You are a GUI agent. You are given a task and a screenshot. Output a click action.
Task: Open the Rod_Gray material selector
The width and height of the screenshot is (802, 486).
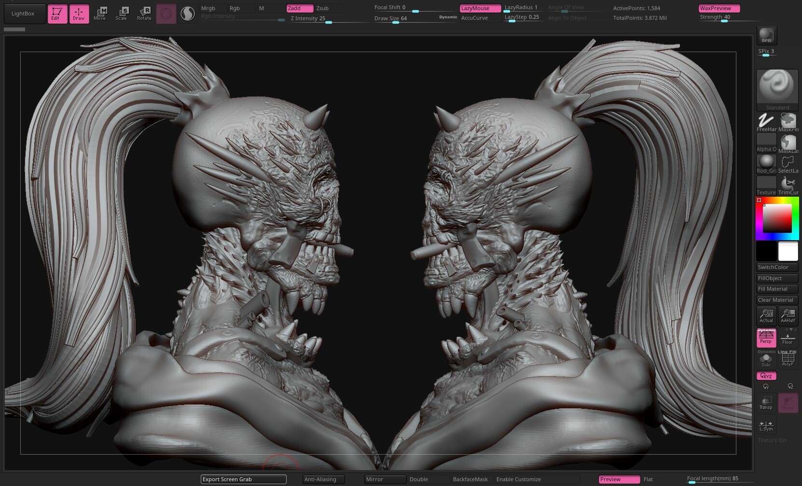click(766, 164)
